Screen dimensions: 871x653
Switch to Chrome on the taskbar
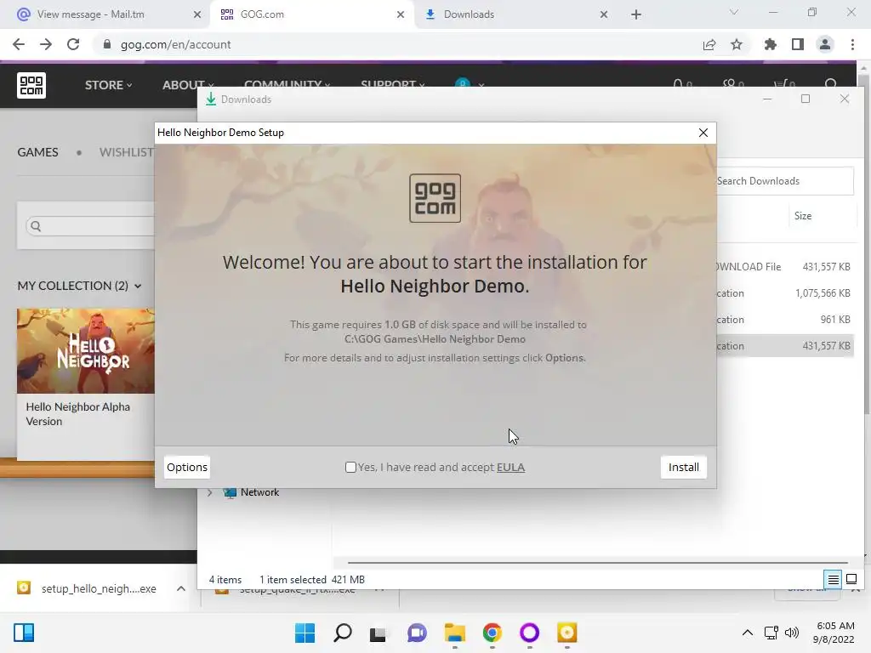coord(492,633)
